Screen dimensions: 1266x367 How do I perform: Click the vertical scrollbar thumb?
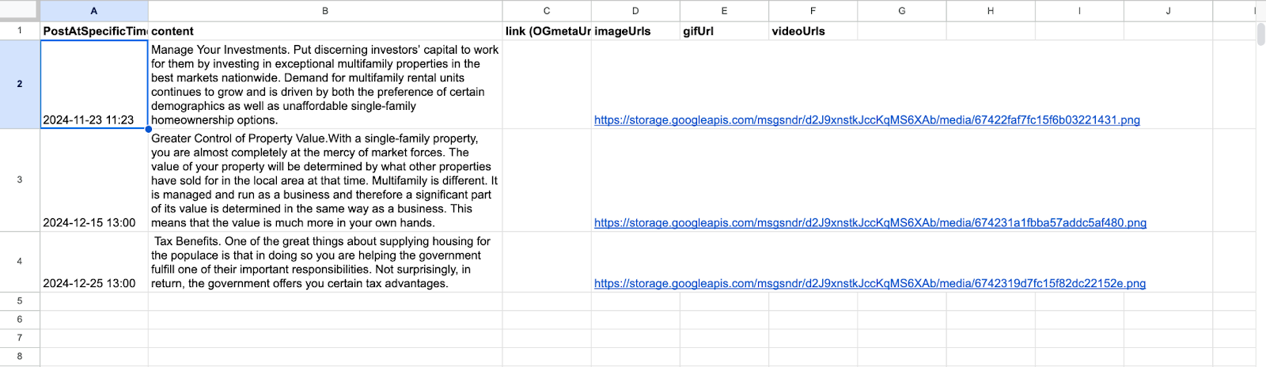pyautogui.click(x=1260, y=34)
